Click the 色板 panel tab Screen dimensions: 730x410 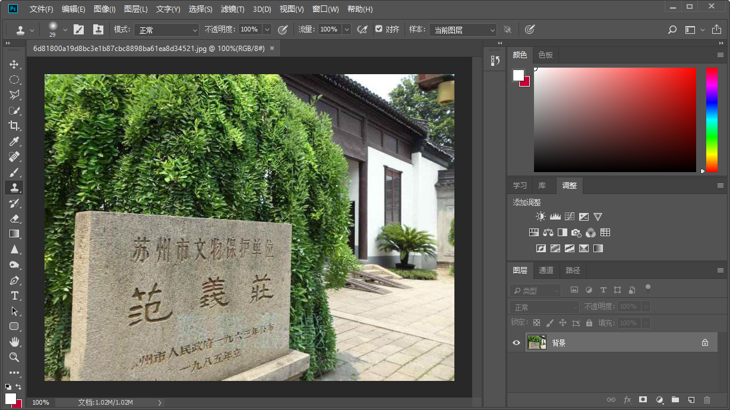tap(545, 55)
